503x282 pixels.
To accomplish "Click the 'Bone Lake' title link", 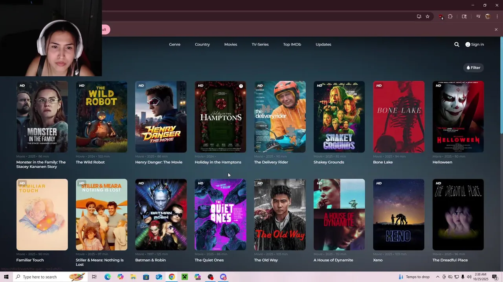I will [x=383, y=162].
